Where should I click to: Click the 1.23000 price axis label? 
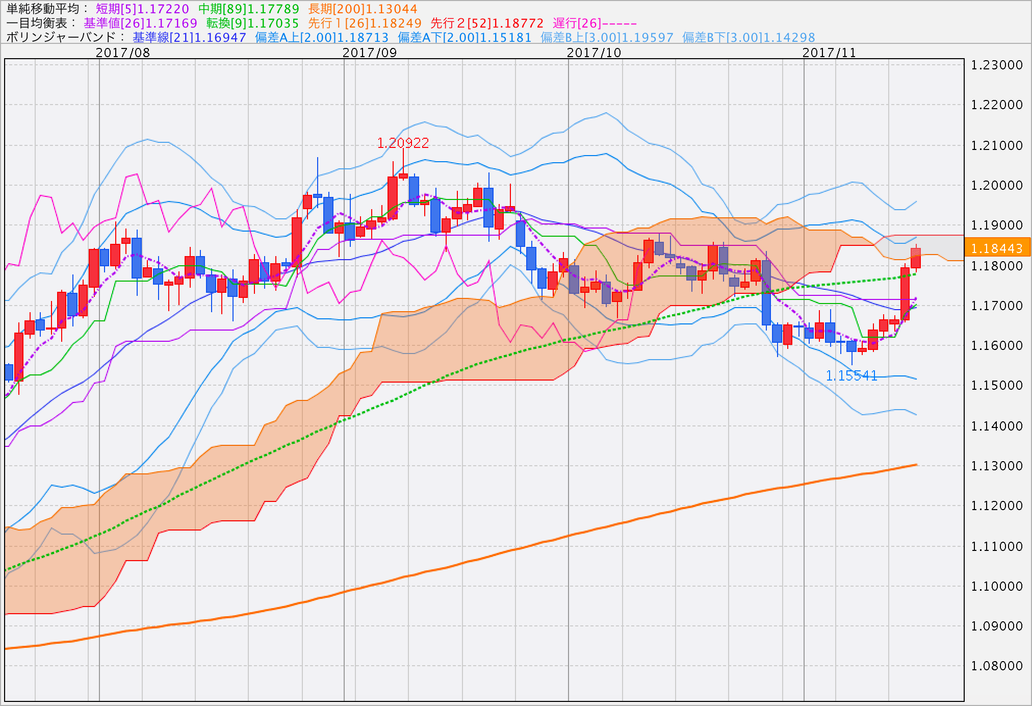click(x=997, y=65)
